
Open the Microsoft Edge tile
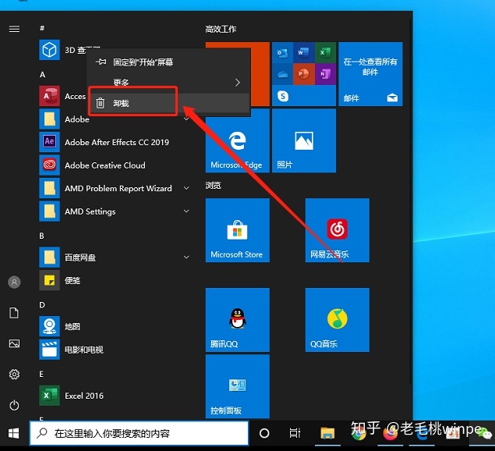(238, 140)
